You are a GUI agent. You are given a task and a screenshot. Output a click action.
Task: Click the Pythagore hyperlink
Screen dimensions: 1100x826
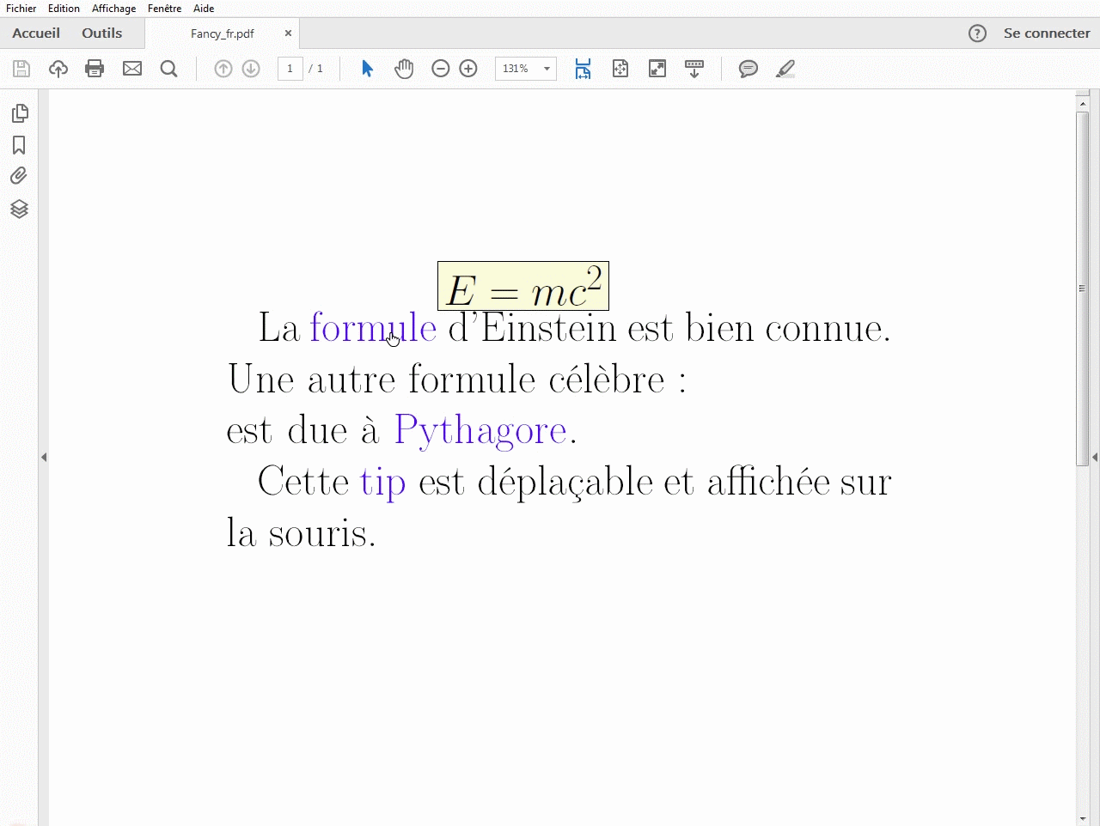click(480, 429)
